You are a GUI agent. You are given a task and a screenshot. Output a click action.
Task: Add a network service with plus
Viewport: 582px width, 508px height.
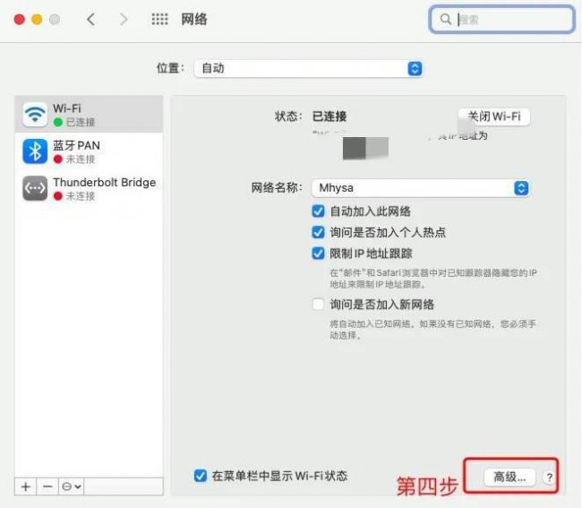(26, 486)
